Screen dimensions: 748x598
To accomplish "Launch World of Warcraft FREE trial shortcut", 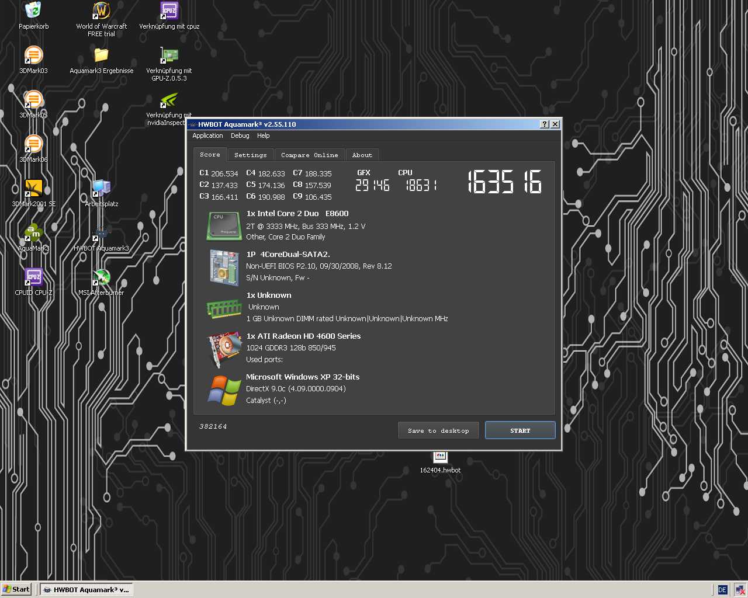I will 101,11.
